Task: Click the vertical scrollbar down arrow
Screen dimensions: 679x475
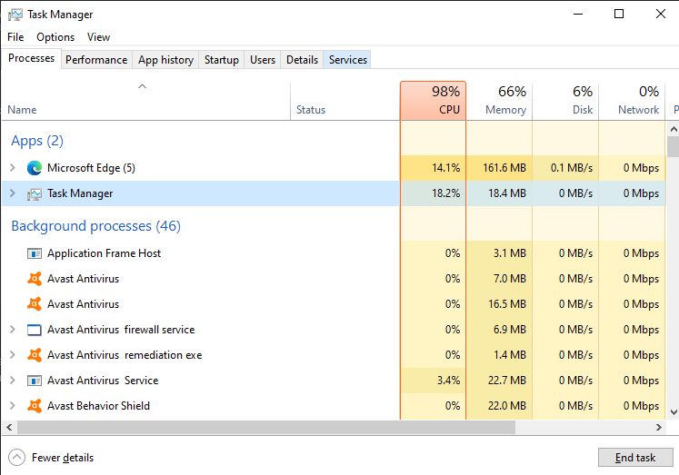Action: pos(674,412)
